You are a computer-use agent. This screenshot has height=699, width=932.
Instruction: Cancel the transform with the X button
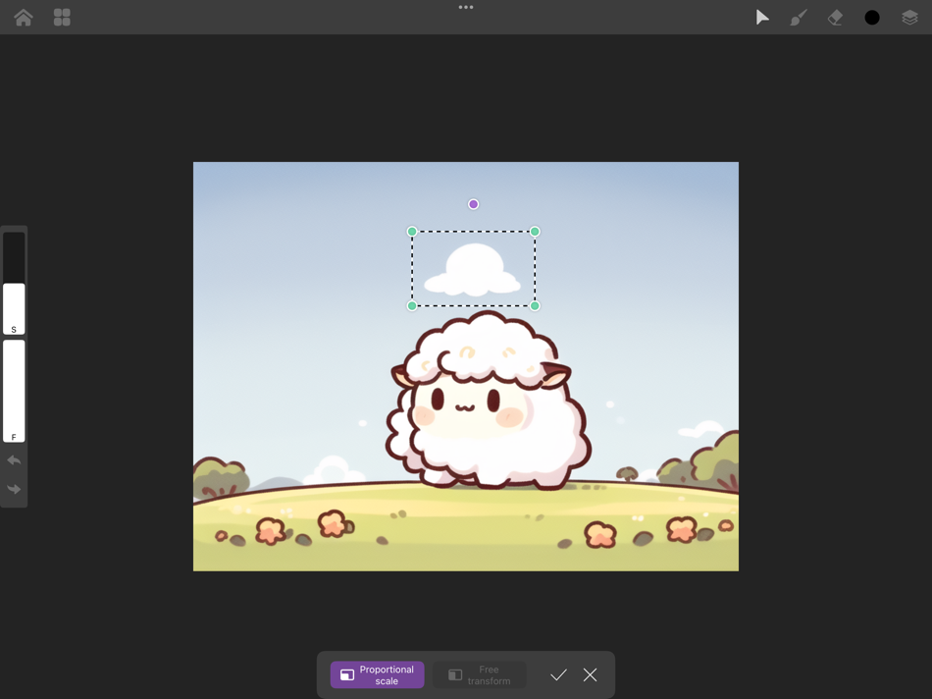(590, 674)
